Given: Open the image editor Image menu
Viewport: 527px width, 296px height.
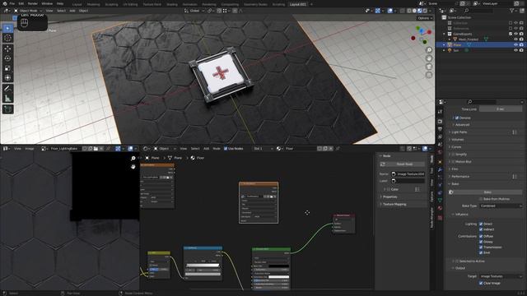Looking at the screenshot, I should click(x=30, y=148).
